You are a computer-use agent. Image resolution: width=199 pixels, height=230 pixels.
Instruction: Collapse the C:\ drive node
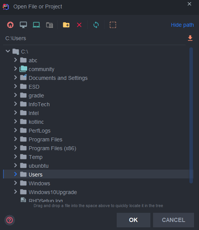click(8, 51)
